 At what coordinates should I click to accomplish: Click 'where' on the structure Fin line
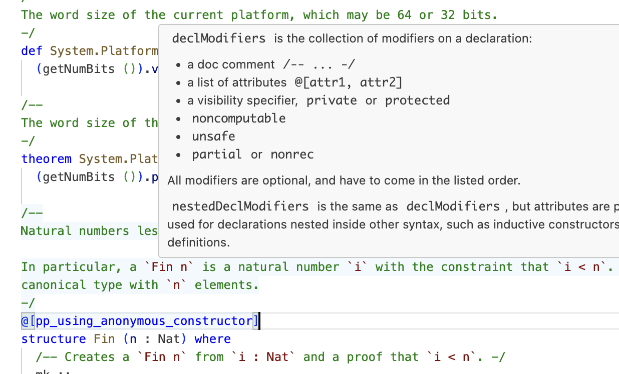212,339
